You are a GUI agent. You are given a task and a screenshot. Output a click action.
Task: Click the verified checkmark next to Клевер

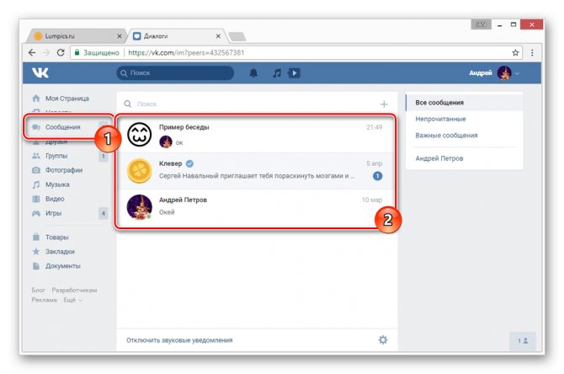(x=189, y=163)
